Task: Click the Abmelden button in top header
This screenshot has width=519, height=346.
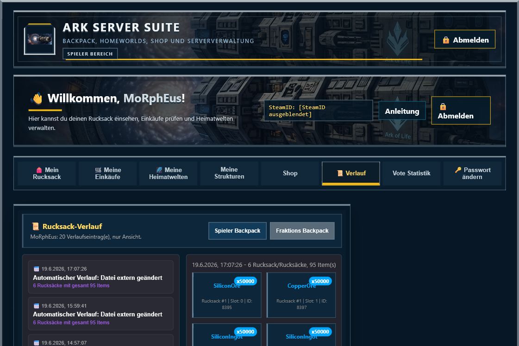Action: click(465, 39)
